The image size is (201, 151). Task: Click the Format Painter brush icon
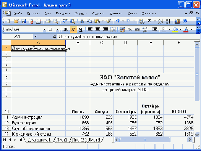coord(108,21)
